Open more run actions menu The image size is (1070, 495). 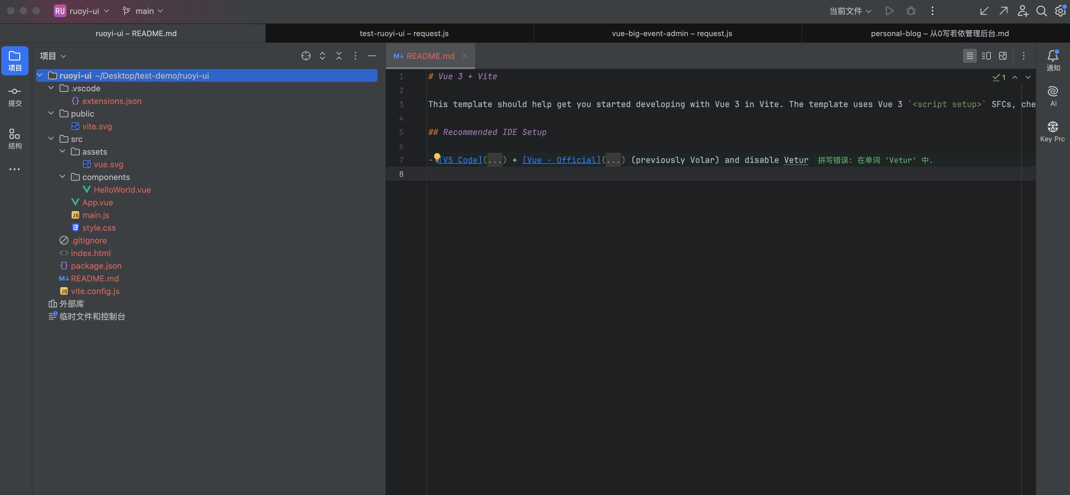pos(933,11)
